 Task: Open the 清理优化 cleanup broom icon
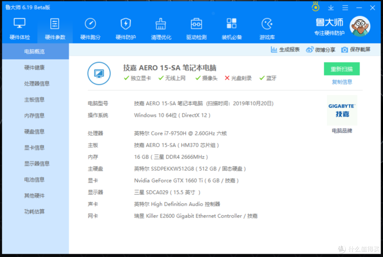(161, 24)
